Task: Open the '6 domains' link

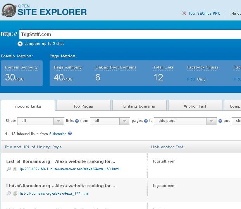Action: (58, 134)
